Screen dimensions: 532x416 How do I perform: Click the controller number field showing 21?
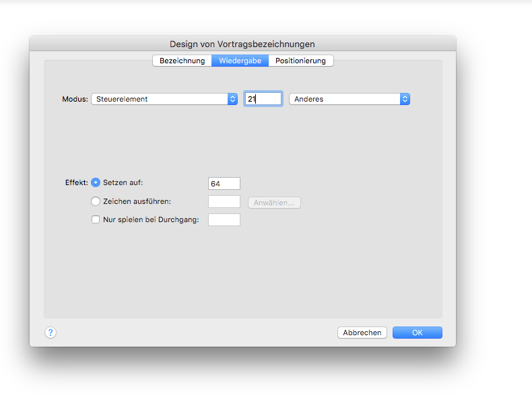pos(263,99)
